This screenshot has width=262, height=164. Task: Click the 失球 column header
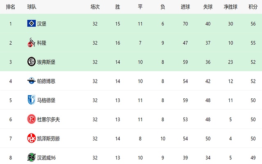[x=208, y=7]
